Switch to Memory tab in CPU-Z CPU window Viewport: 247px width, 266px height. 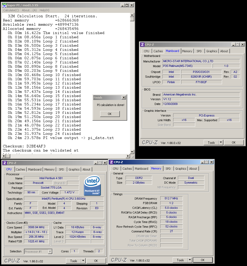point(49,169)
